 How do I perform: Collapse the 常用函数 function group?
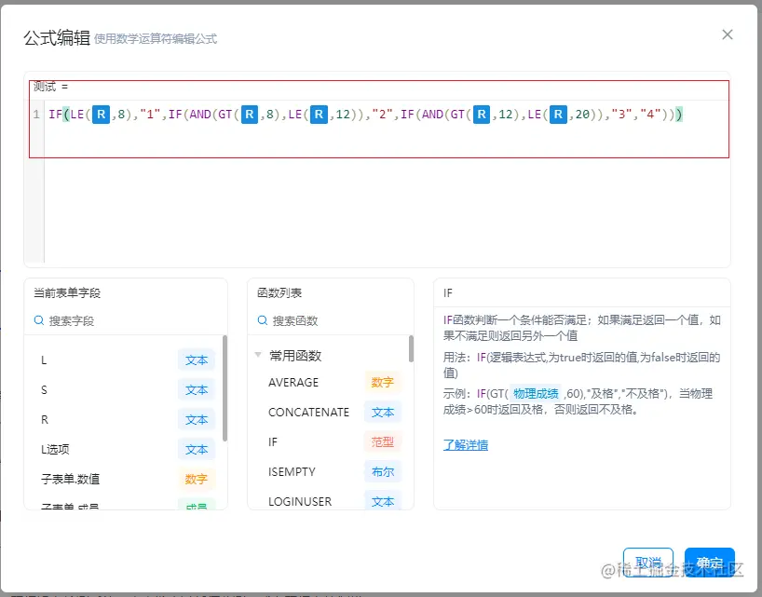point(258,355)
